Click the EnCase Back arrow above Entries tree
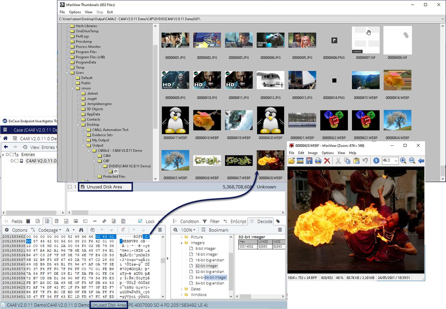This screenshot has width=446, height=309. (5, 147)
